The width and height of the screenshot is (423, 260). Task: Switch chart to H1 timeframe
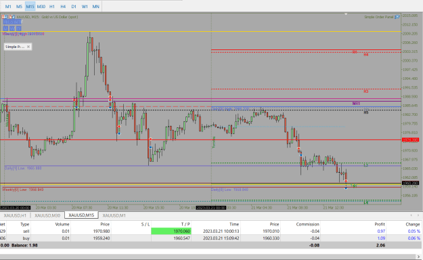click(52, 7)
